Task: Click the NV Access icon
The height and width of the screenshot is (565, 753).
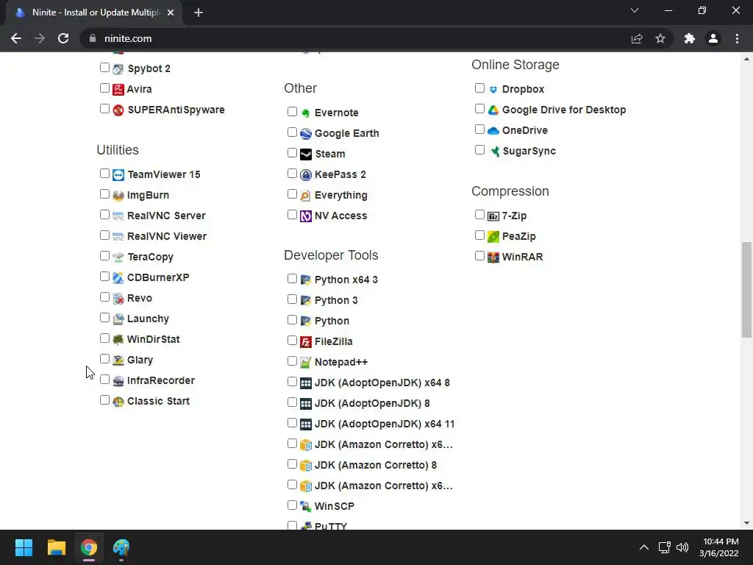Action: [x=306, y=216]
